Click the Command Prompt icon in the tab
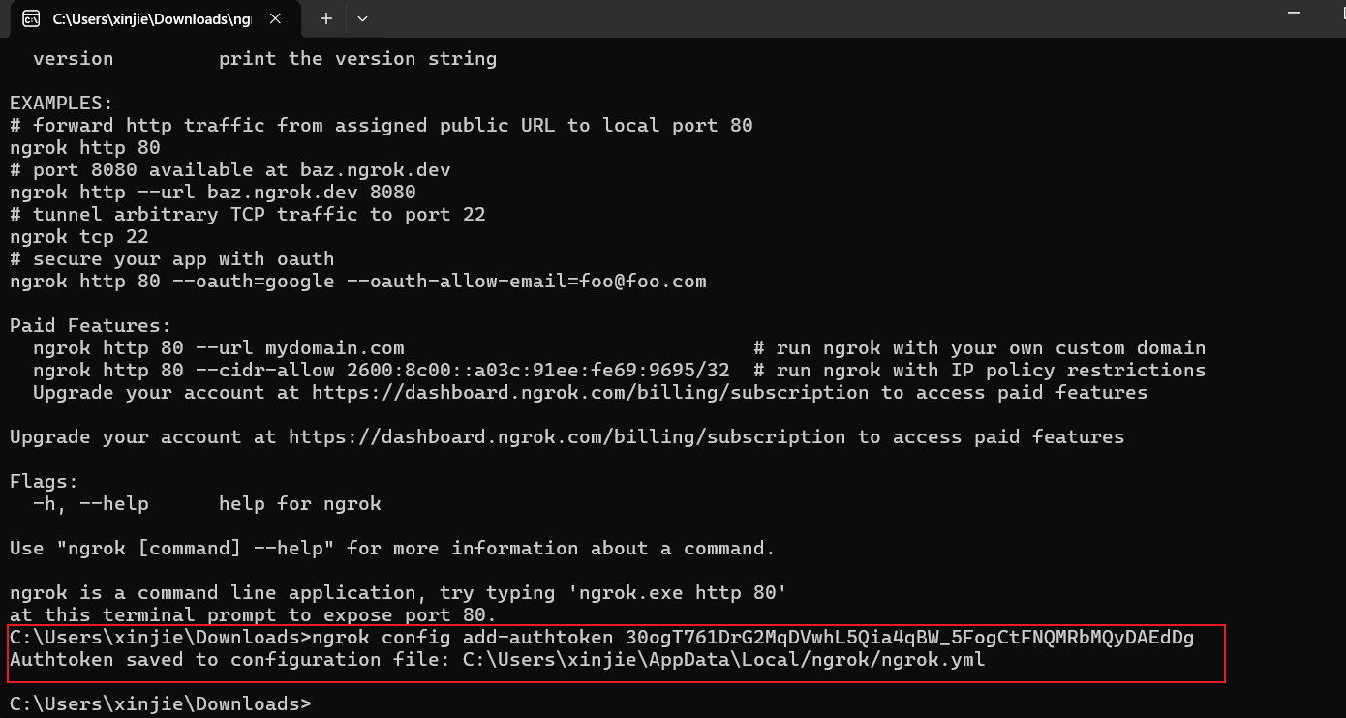Screen dimensions: 1346x718 click(31, 18)
